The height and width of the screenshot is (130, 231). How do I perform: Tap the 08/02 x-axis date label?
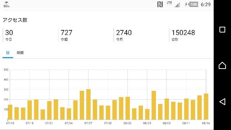coord(127,123)
